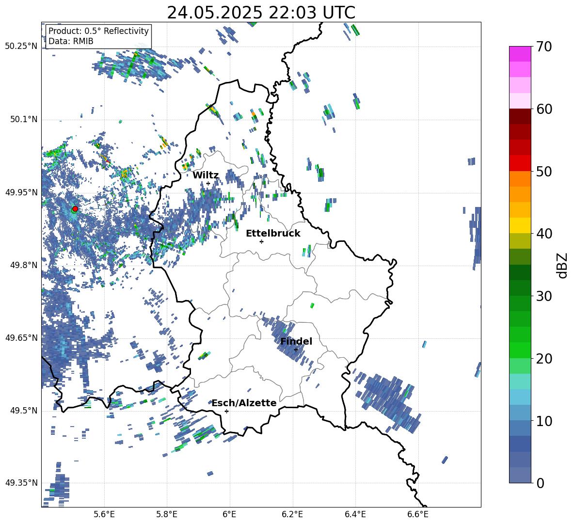Click the 'Product: 0.5° Reflectivity' text
Viewport: 574px width, 524px height.
pyautogui.click(x=98, y=31)
